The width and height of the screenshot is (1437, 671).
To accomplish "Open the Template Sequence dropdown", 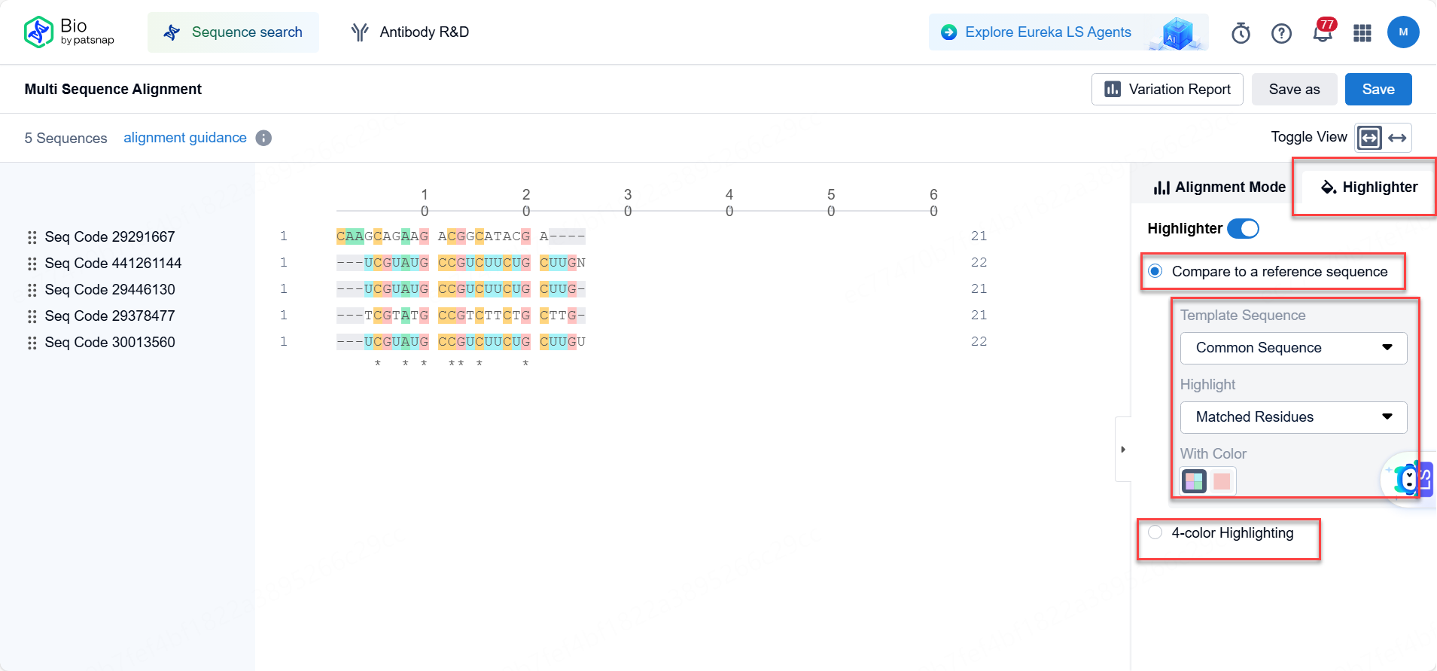I will pos(1293,348).
